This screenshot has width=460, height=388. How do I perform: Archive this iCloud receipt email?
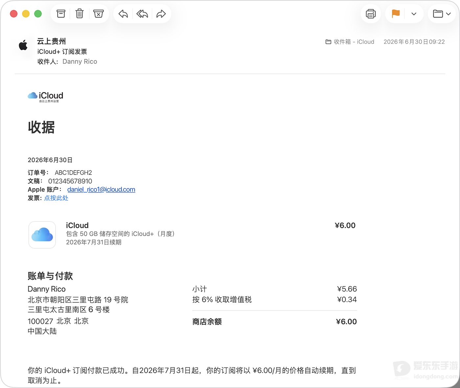point(61,14)
